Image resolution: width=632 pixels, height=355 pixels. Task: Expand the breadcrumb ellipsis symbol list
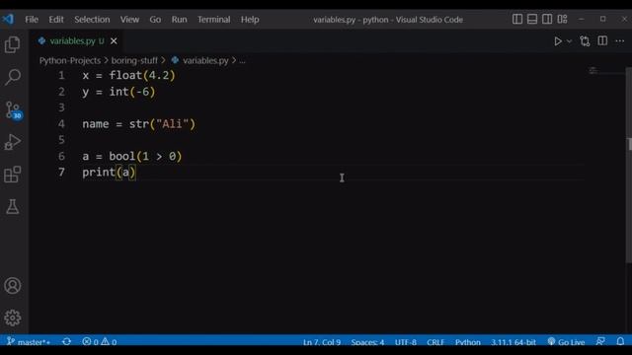[242, 61]
